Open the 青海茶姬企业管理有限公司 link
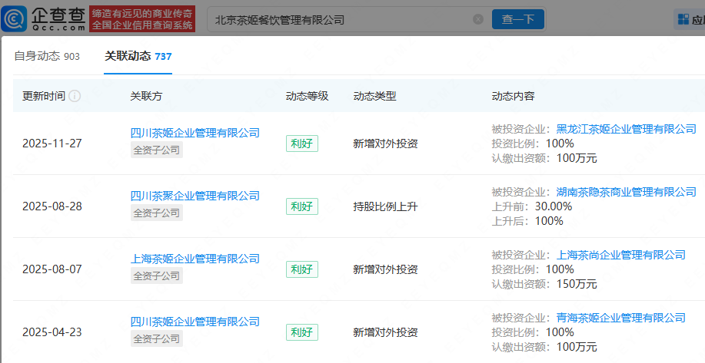The width and height of the screenshot is (705, 363). (620, 318)
